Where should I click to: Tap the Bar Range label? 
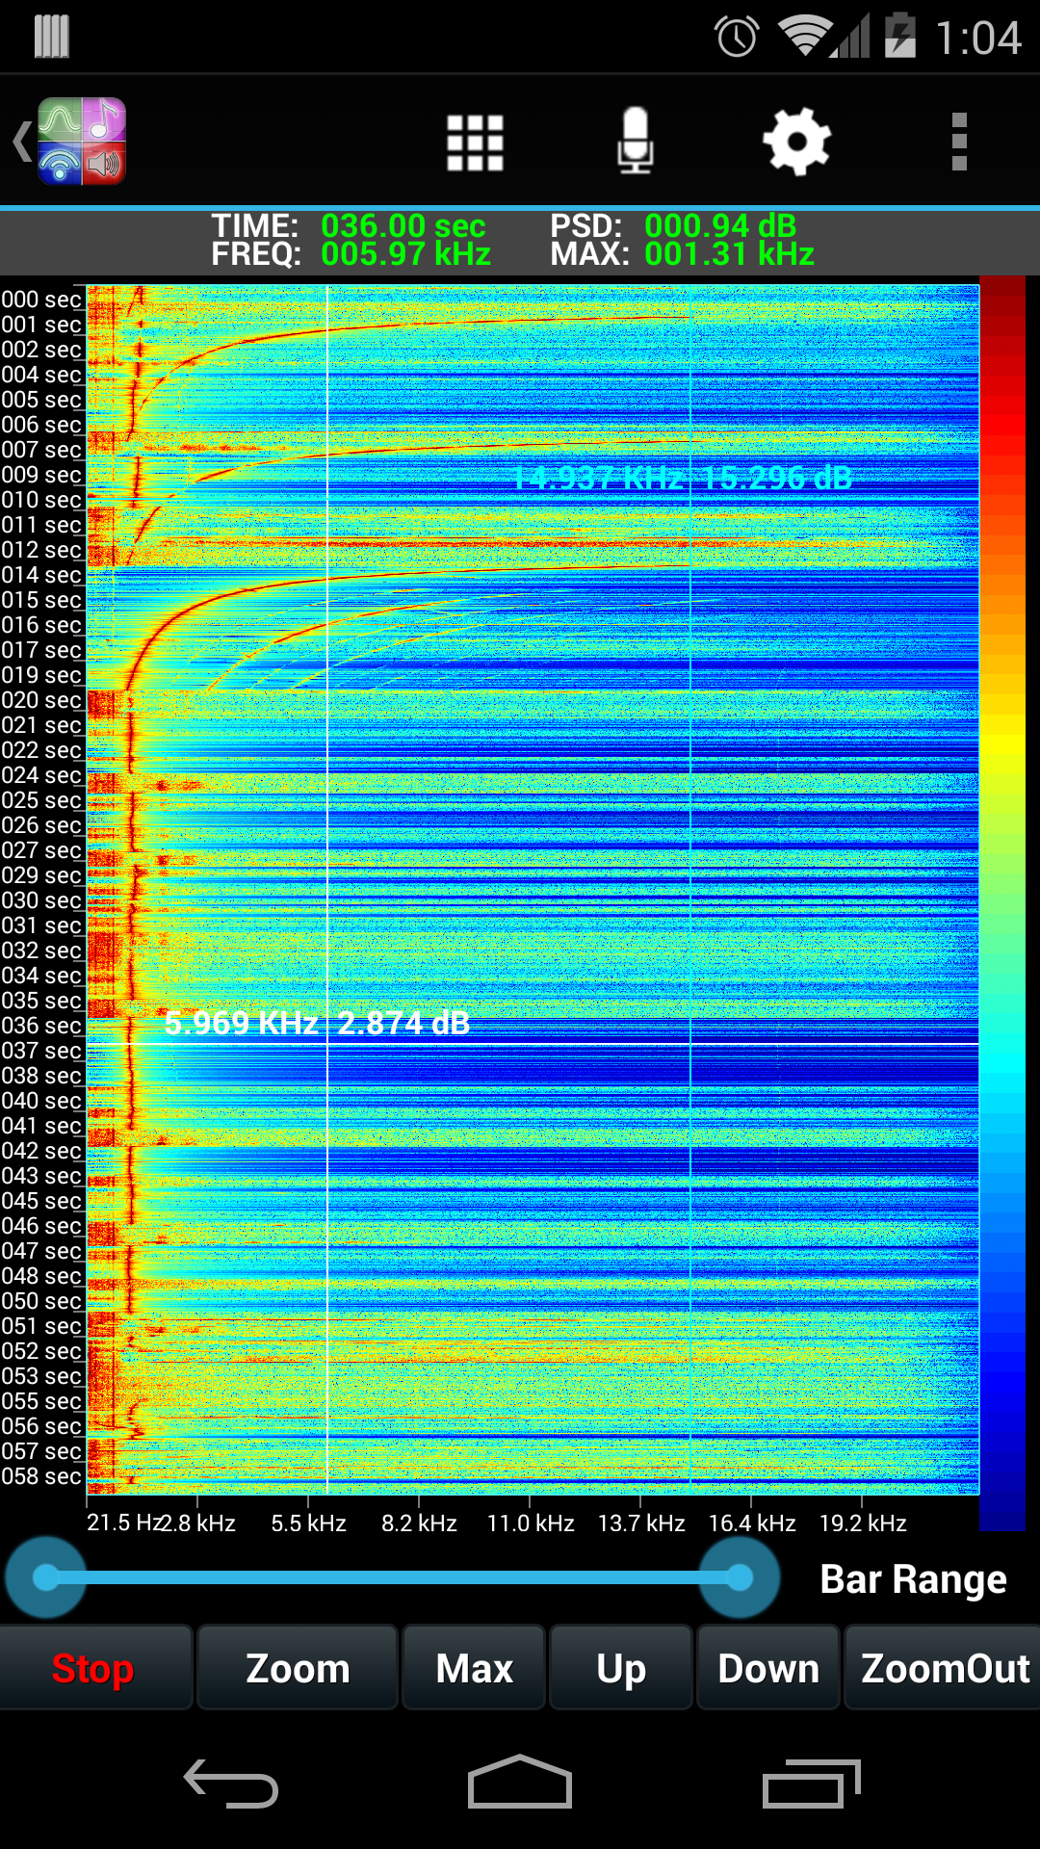click(x=914, y=1579)
